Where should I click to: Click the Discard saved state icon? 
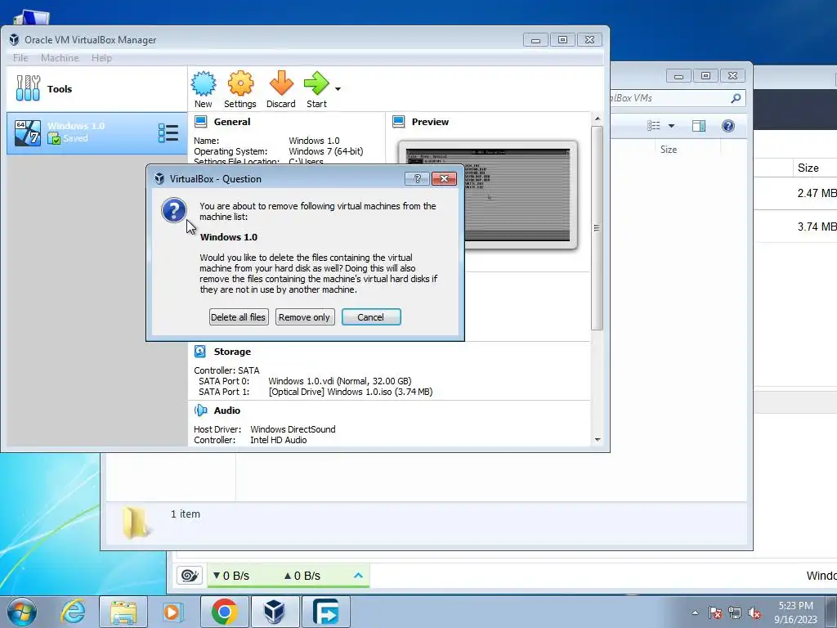[x=281, y=84]
